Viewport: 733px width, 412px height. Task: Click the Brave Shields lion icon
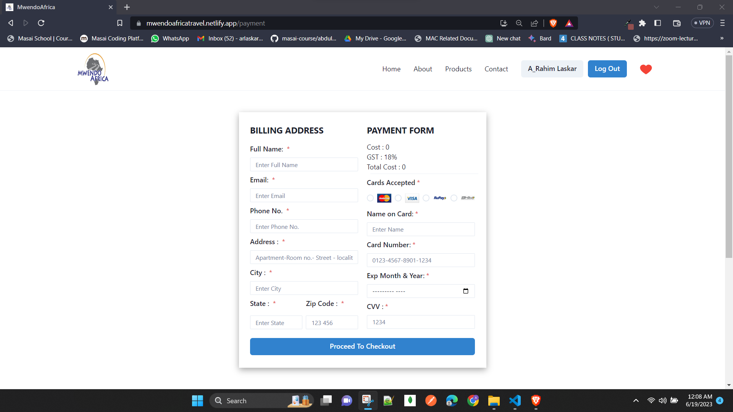coord(553,23)
